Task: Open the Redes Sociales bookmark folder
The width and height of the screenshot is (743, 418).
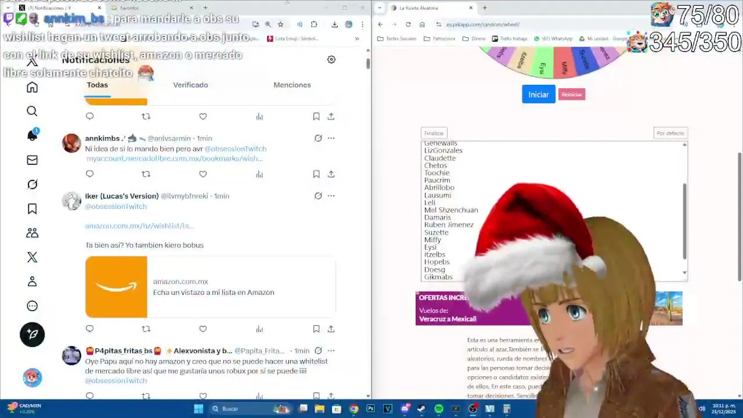Action: [396, 39]
